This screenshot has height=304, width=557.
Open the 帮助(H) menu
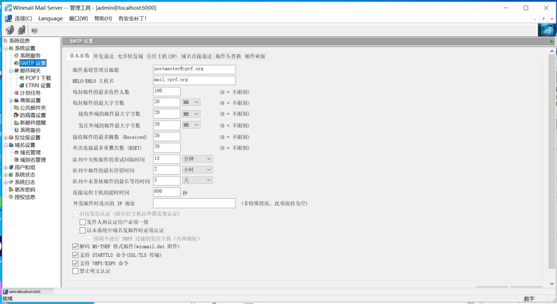click(x=103, y=18)
